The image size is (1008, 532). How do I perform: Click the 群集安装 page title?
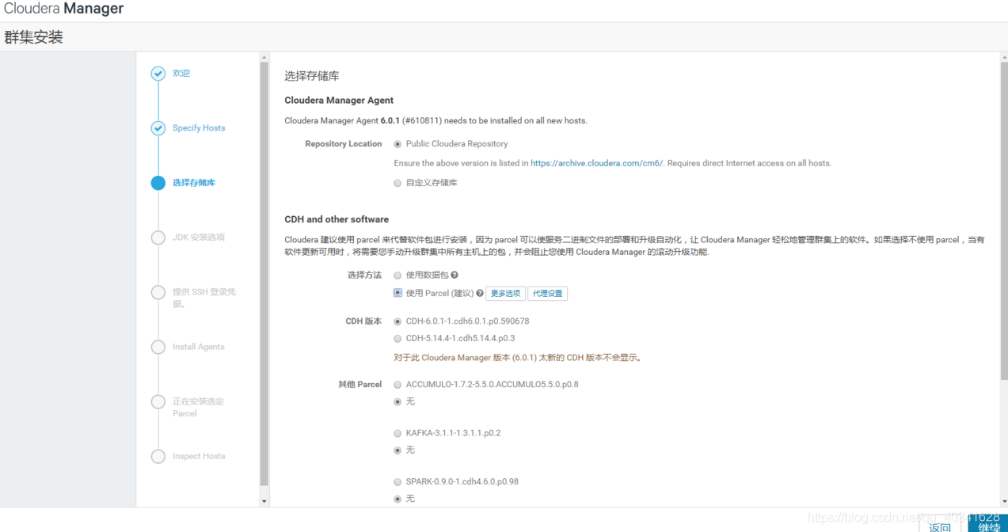pyautogui.click(x=33, y=37)
